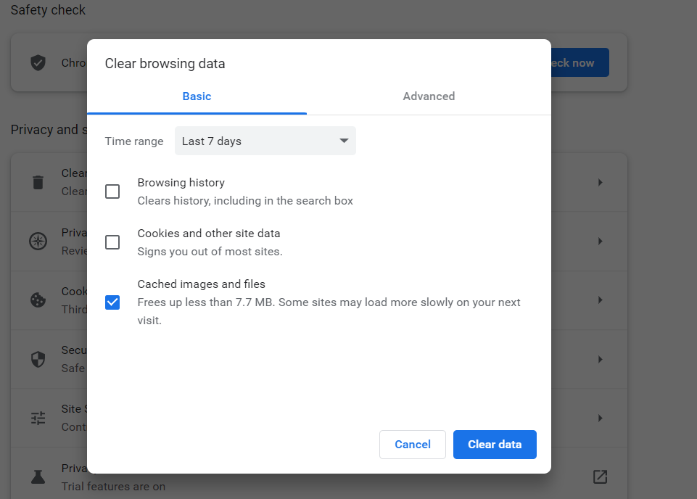Click the trash icon for Clear browsing data
Image resolution: width=697 pixels, height=499 pixels.
(x=38, y=182)
